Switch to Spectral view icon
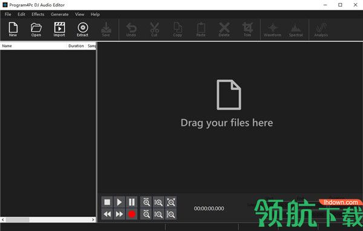This screenshot has width=363, height=231. point(296,30)
